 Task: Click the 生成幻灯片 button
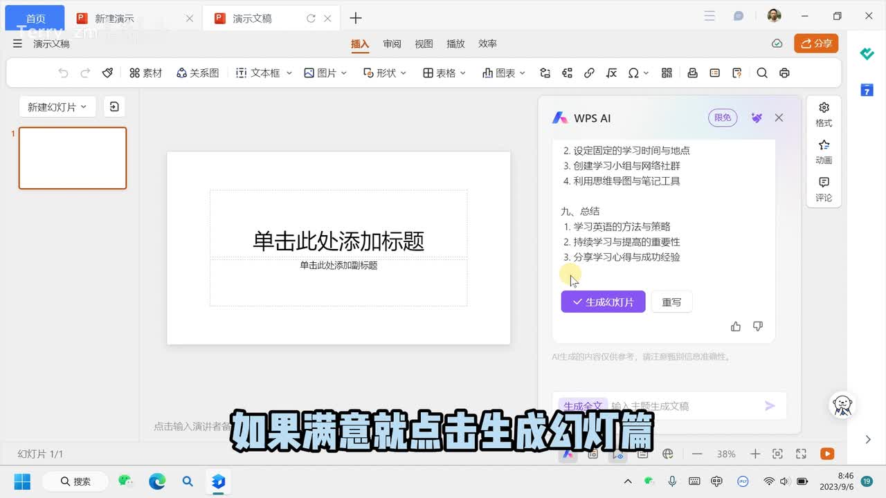click(x=603, y=302)
